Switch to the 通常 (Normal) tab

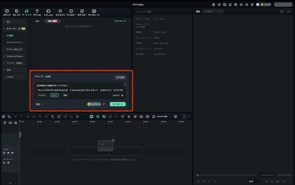coord(38,21)
